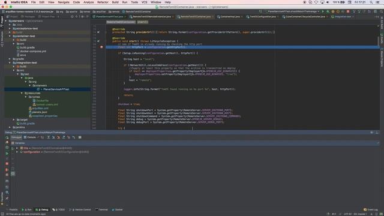
Task: Expand the 'configuration' variable node
Action: (x=17, y=152)
